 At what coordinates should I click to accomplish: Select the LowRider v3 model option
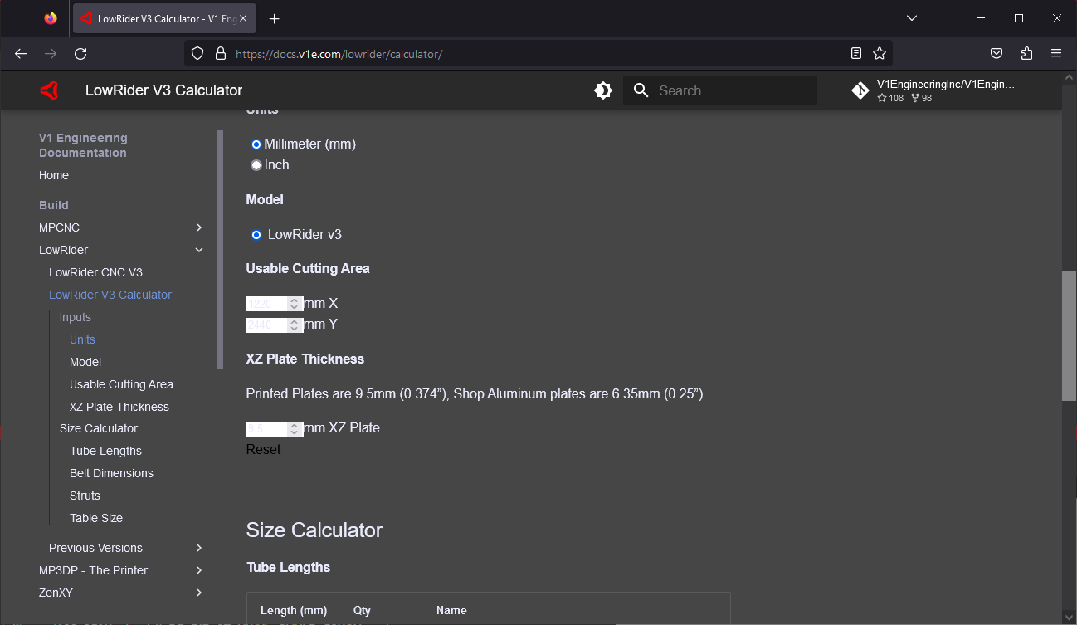pos(256,234)
